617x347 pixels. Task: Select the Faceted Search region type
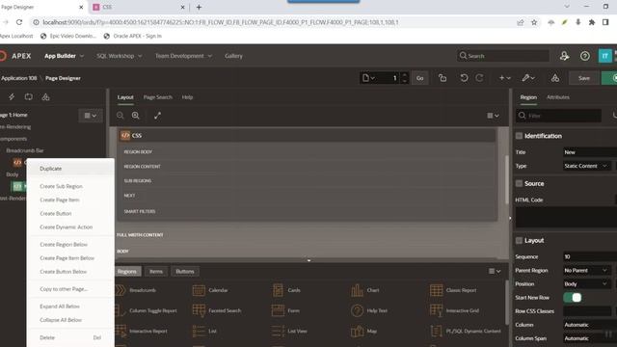[x=216, y=310]
